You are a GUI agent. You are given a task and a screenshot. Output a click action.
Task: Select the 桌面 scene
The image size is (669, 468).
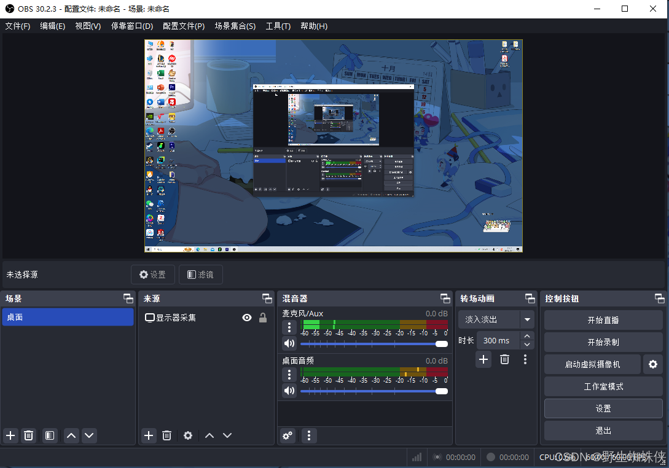tap(68, 318)
